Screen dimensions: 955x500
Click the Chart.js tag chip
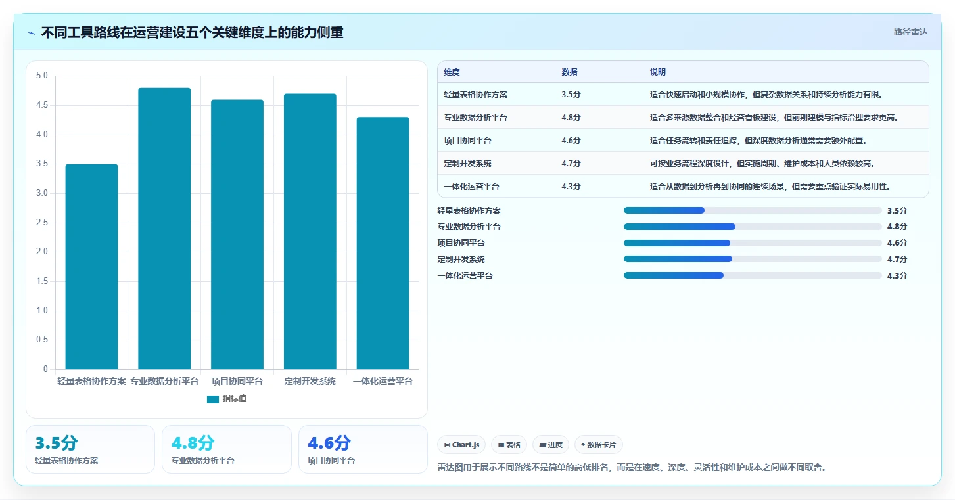[x=461, y=445]
